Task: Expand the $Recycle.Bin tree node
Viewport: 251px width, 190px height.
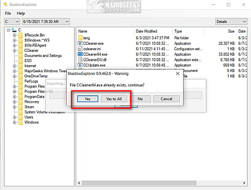Action: coord(15,35)
